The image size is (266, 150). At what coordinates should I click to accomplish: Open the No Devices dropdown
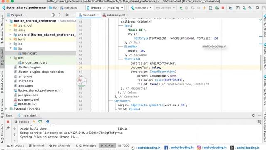pyautogui.click(x=165, y=8)
